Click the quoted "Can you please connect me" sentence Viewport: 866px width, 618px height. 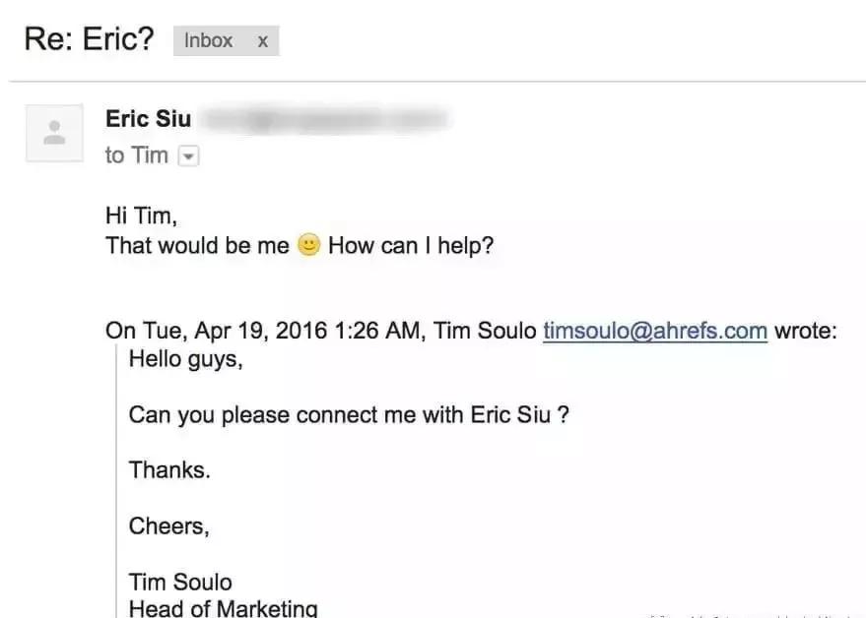tap(349, 414)
